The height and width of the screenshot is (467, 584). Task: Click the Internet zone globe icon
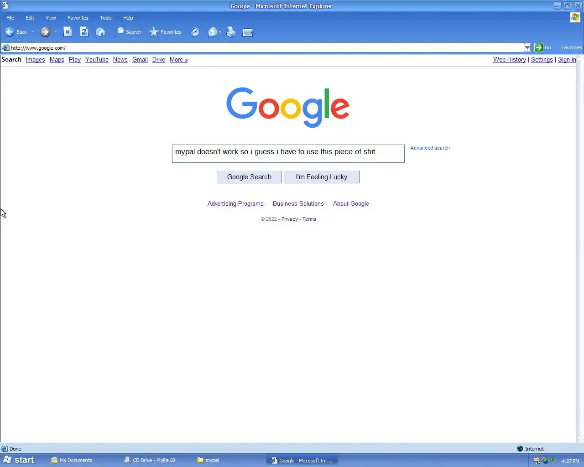[x=520, y=449]
